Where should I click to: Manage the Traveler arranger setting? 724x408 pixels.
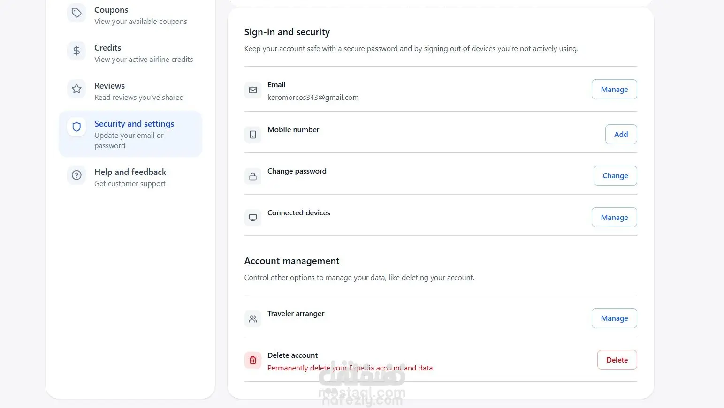(614, 318)
